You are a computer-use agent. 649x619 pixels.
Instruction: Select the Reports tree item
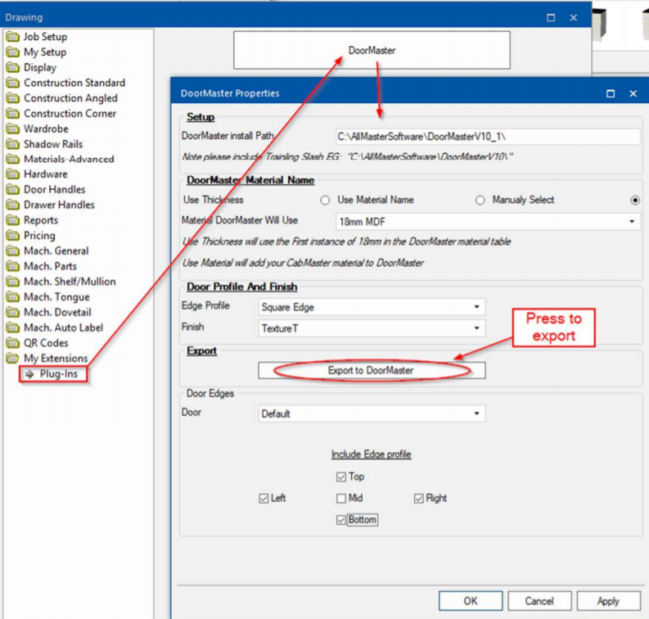point(41,220)
